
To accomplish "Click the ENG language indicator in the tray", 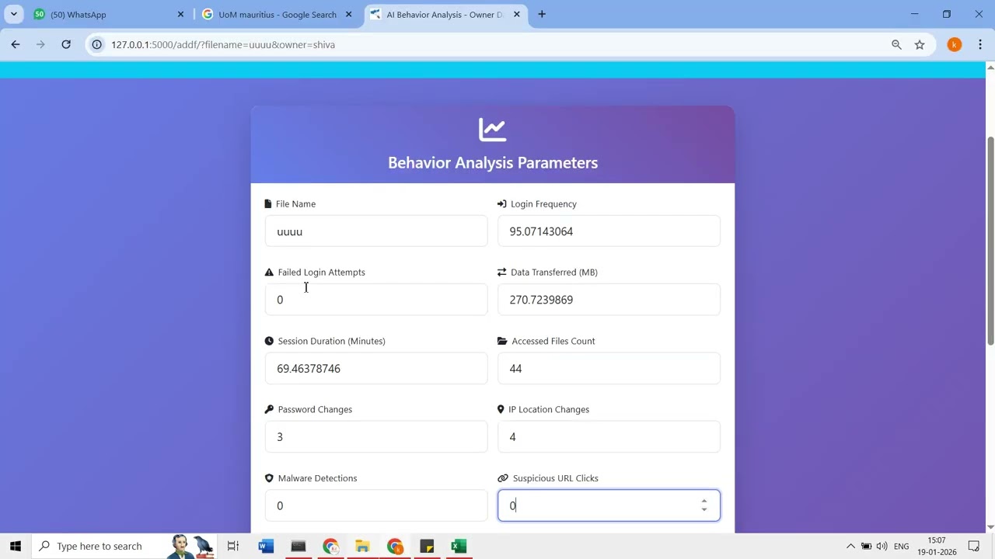I will [902, 547].
